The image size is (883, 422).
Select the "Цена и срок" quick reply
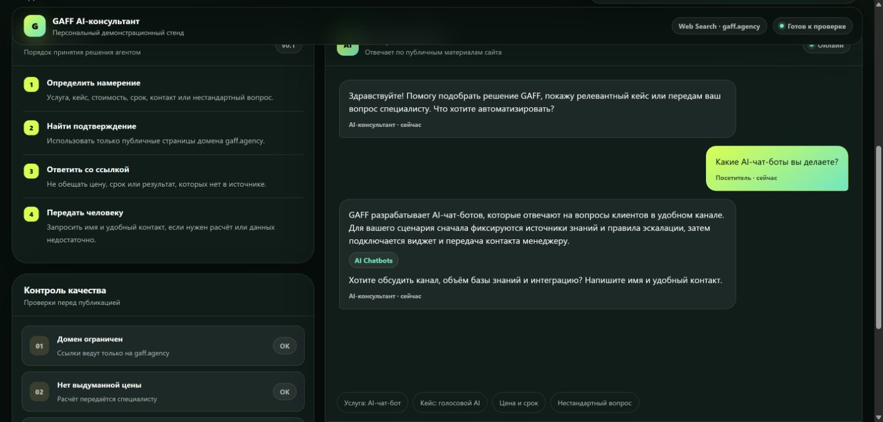point(519,403)
